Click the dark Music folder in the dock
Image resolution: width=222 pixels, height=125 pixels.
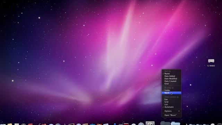pos(165,123)
